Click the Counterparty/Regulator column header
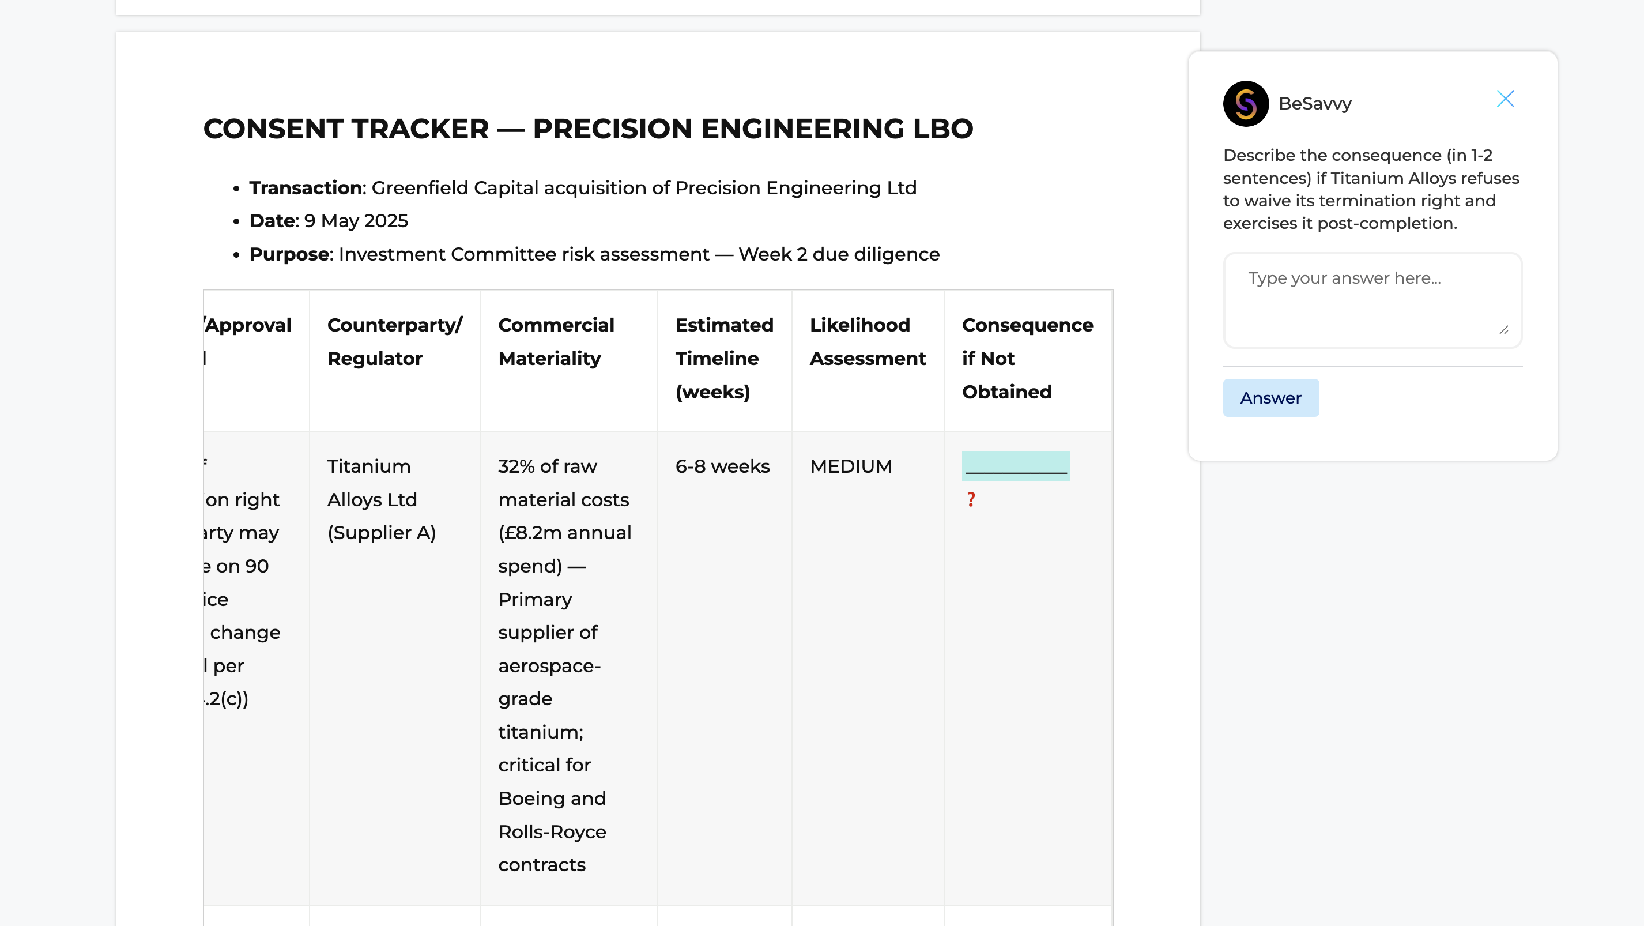This screenshot has height=926, width=1644. click(394, 342)
